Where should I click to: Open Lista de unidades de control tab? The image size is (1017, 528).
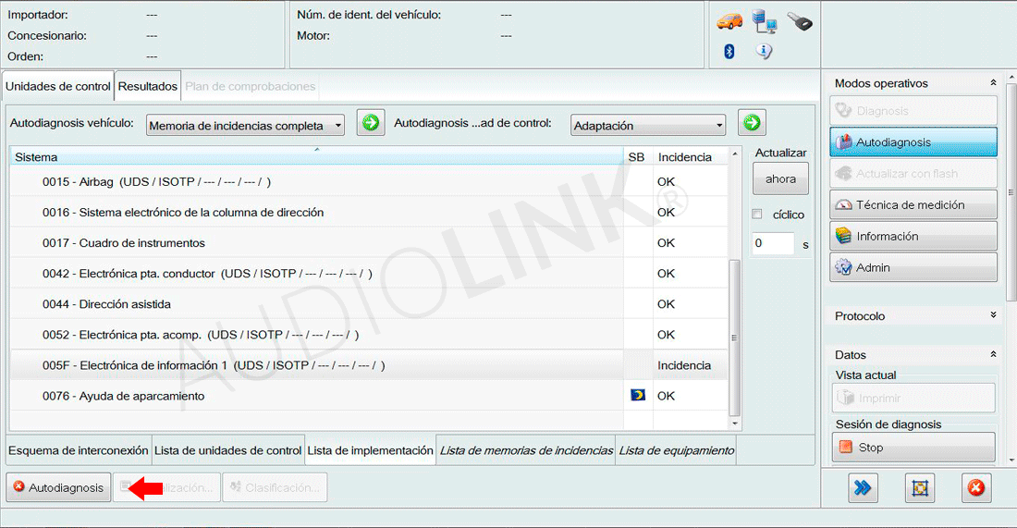coord(228,450)
